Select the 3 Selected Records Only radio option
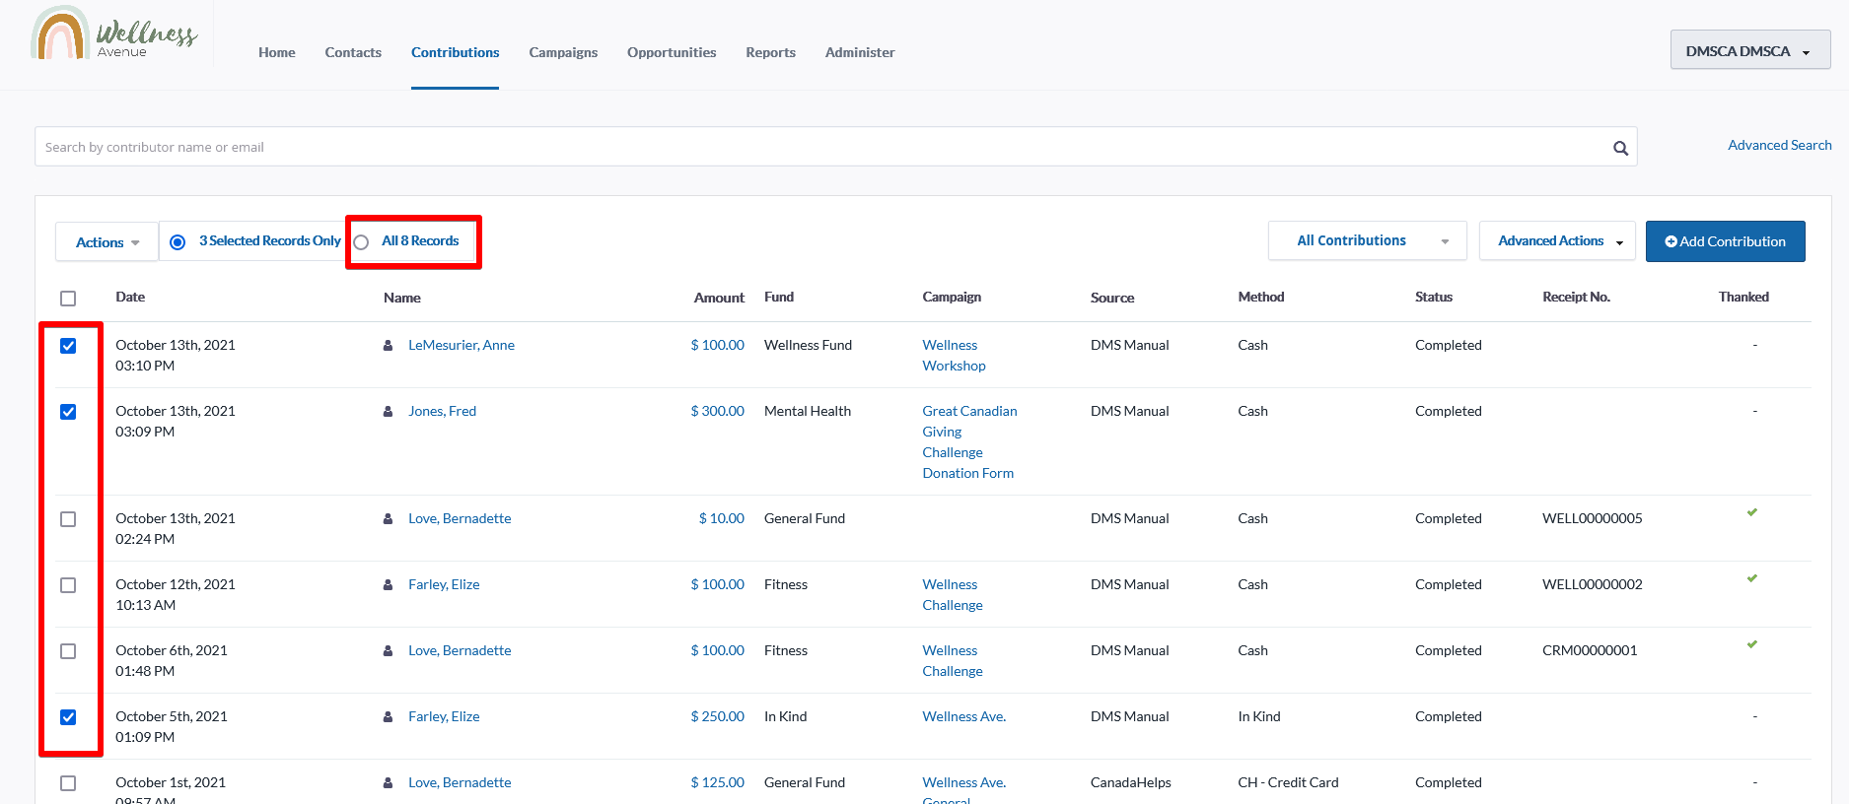The image size is (1849, 804). [178, 242]
